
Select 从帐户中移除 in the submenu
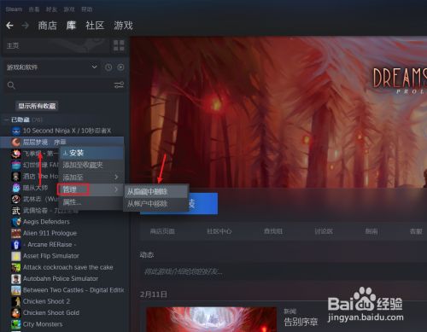tap(156, 204)
